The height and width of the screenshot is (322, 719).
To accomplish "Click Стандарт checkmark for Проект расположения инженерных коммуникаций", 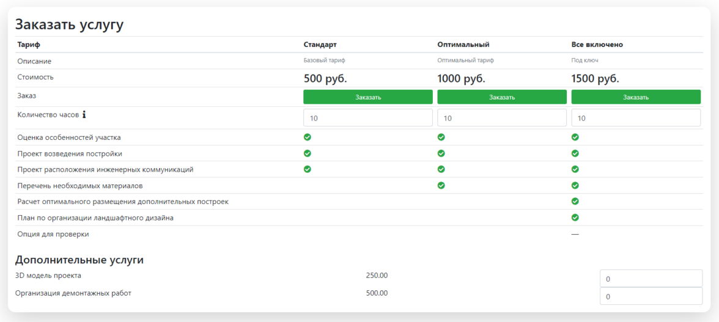I will (308, 169).
